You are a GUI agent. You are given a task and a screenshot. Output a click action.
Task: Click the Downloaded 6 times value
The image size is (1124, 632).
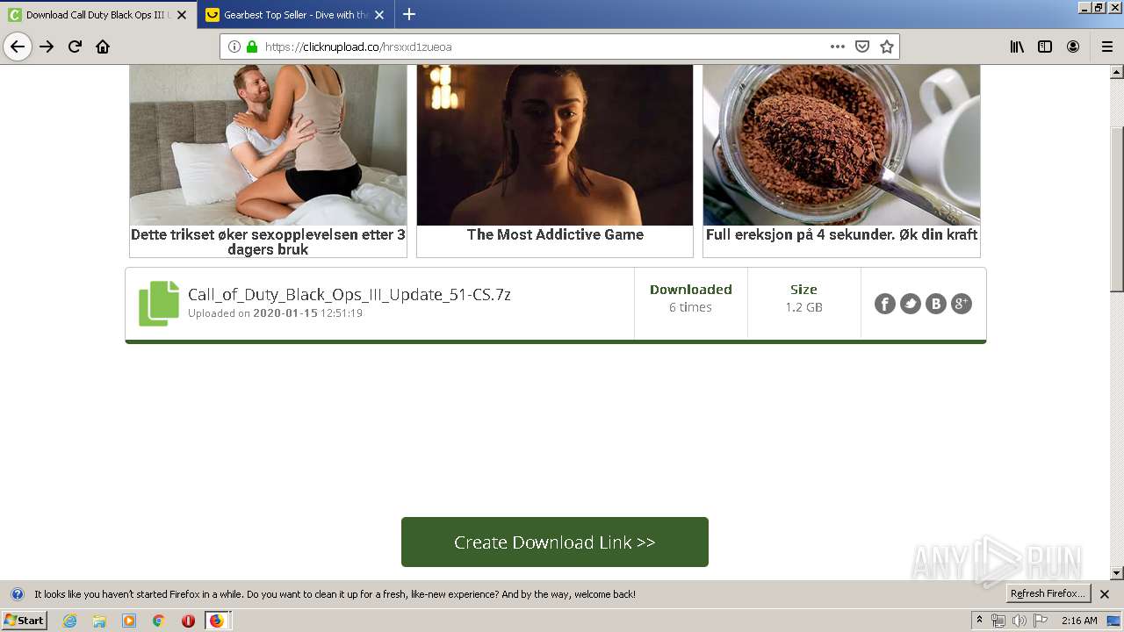(690, 307)
